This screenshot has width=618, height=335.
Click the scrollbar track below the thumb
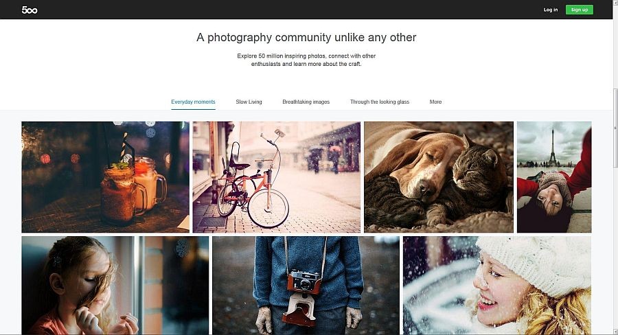coord(615,249)
